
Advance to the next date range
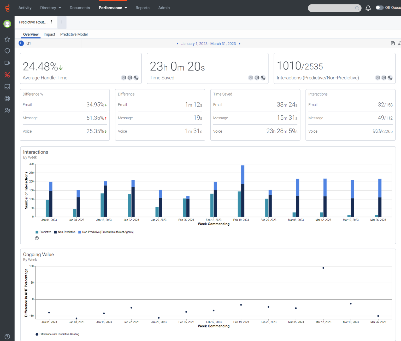[239, 44]
